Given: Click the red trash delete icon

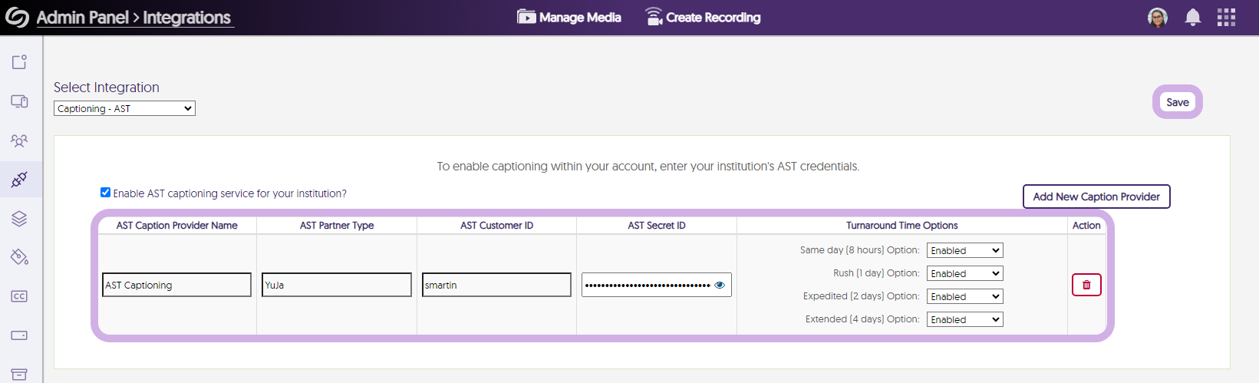Looking at the screenshot, I should [x=1086, y=285].
